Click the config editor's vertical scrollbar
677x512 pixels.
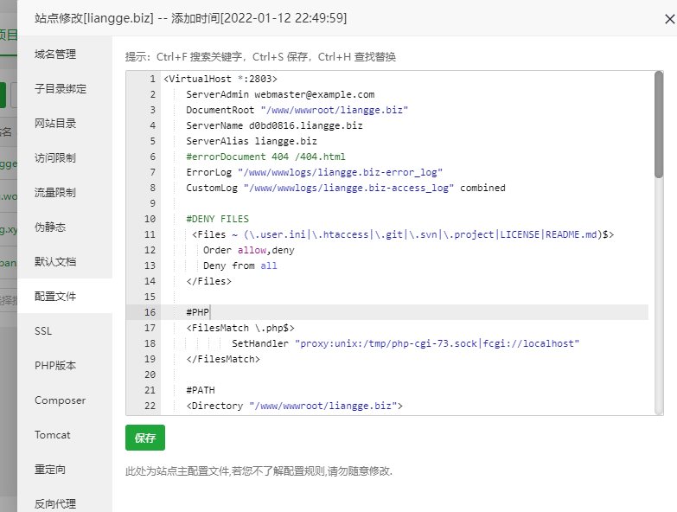[x=659, y=125]
